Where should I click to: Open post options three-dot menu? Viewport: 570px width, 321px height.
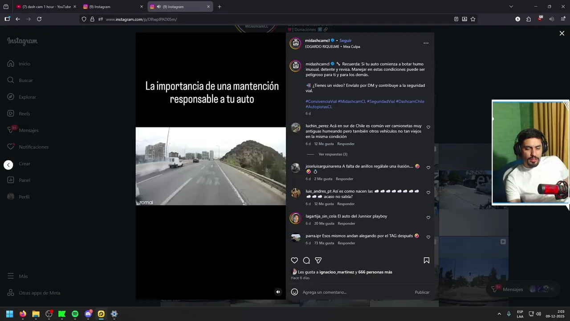426,43
